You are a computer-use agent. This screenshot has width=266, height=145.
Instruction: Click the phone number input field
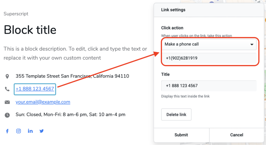click(209, 58)
